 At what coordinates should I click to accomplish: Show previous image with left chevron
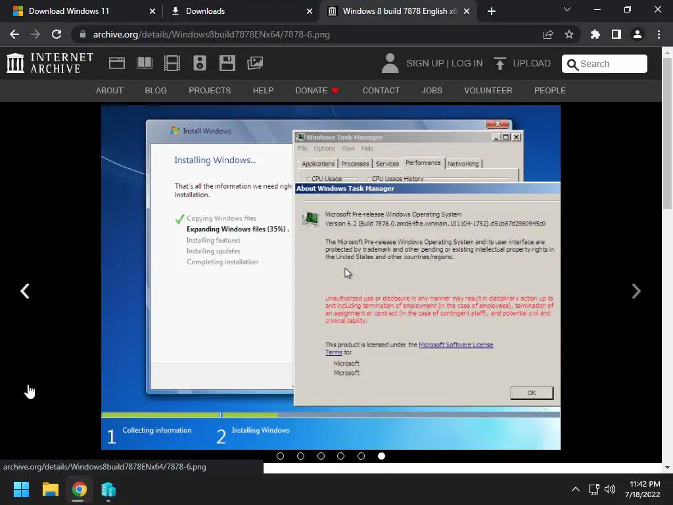point(25,291)
